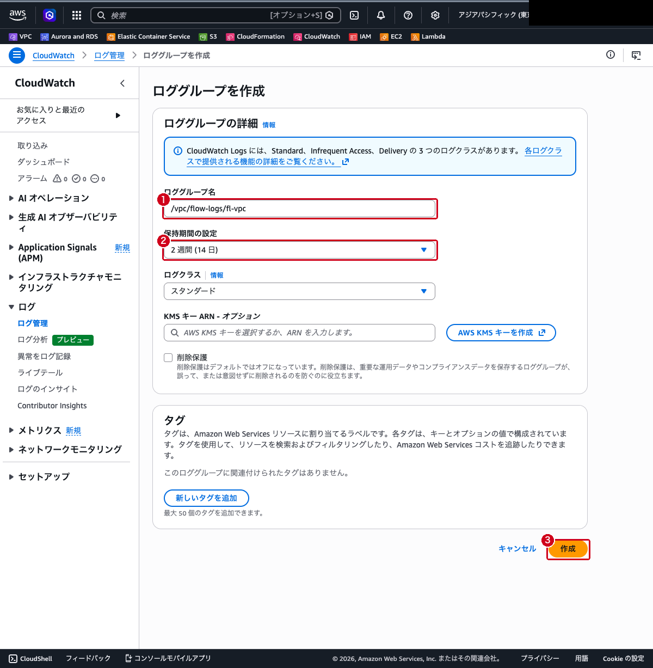Viewport: 653px width, 668px height.
Task: Open the Aurora and RDS favorites shortcut
Action: coord(69,36)
